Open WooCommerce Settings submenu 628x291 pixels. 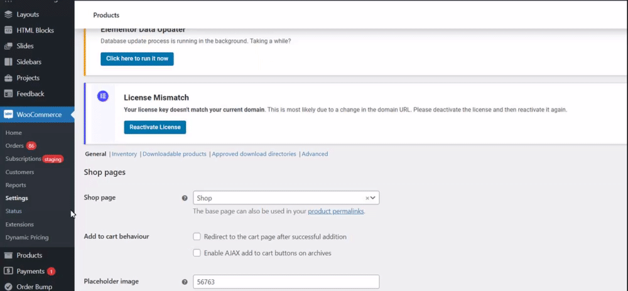pos(17,198)
